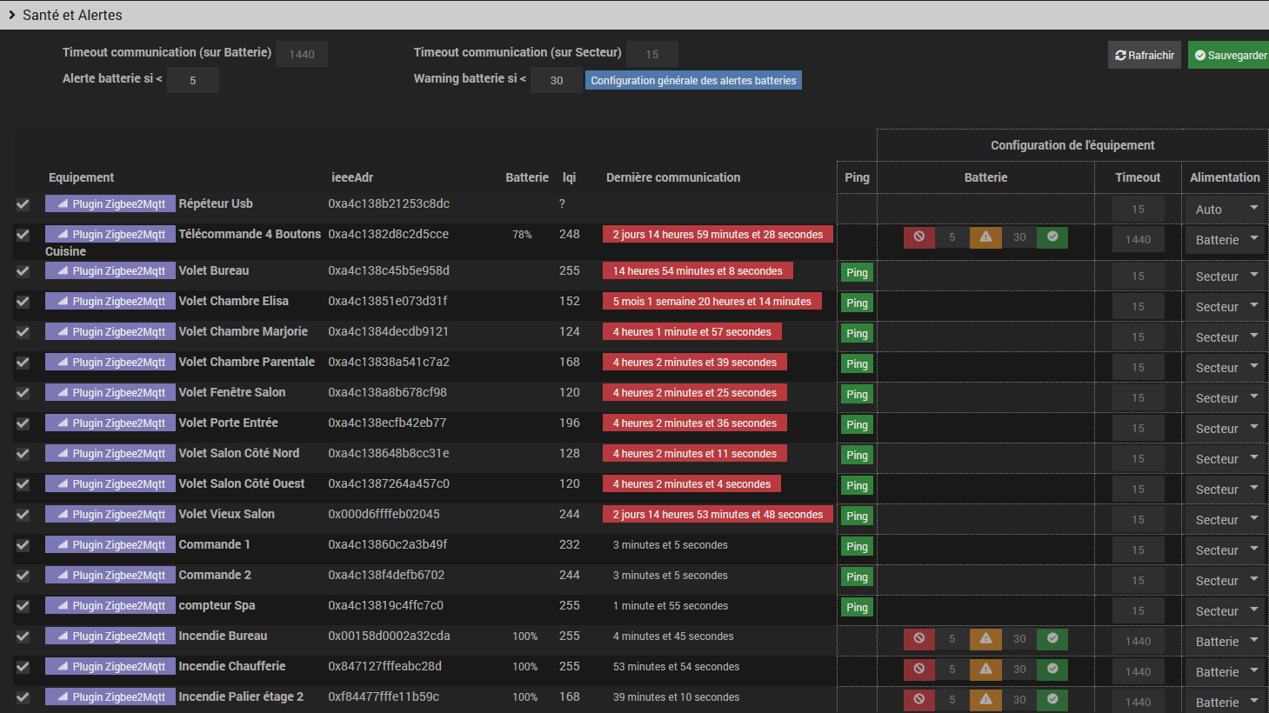Click the red ban icon for Incendie Palier étage 2
Screen dimensions: 1269x713
918,700
